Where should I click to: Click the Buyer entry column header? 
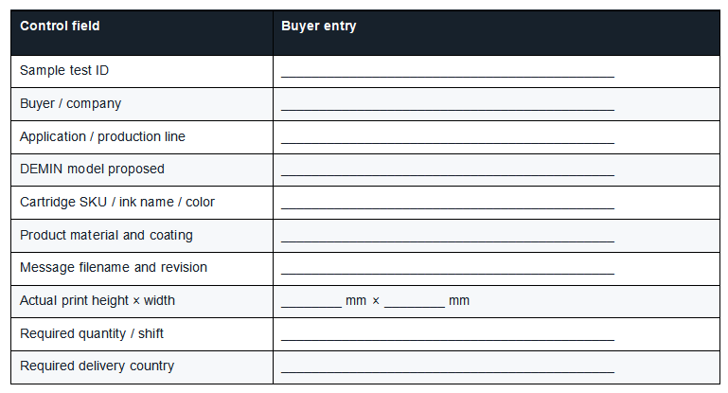[319, 26]
